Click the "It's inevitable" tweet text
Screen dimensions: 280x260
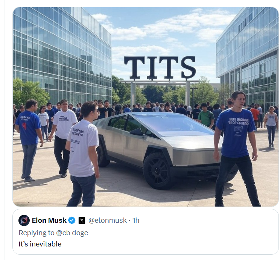40,244
